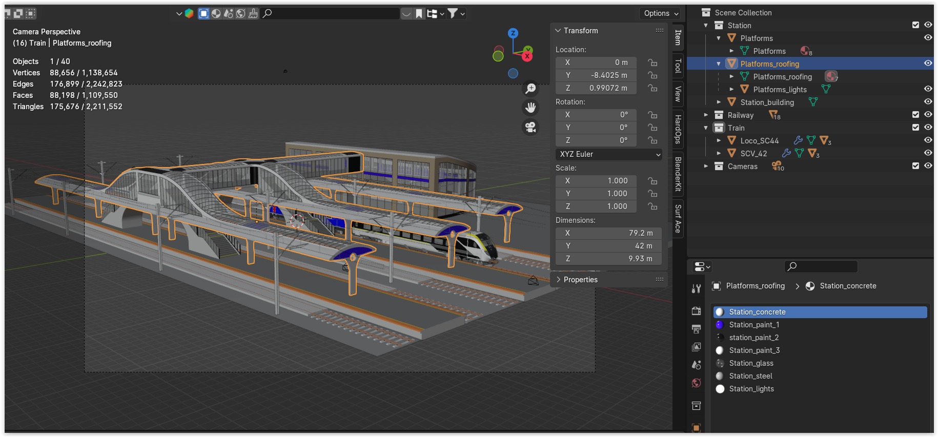Collapse the Transform panel
The height and width of the screenshot is (437, 938).
(558, 31)
